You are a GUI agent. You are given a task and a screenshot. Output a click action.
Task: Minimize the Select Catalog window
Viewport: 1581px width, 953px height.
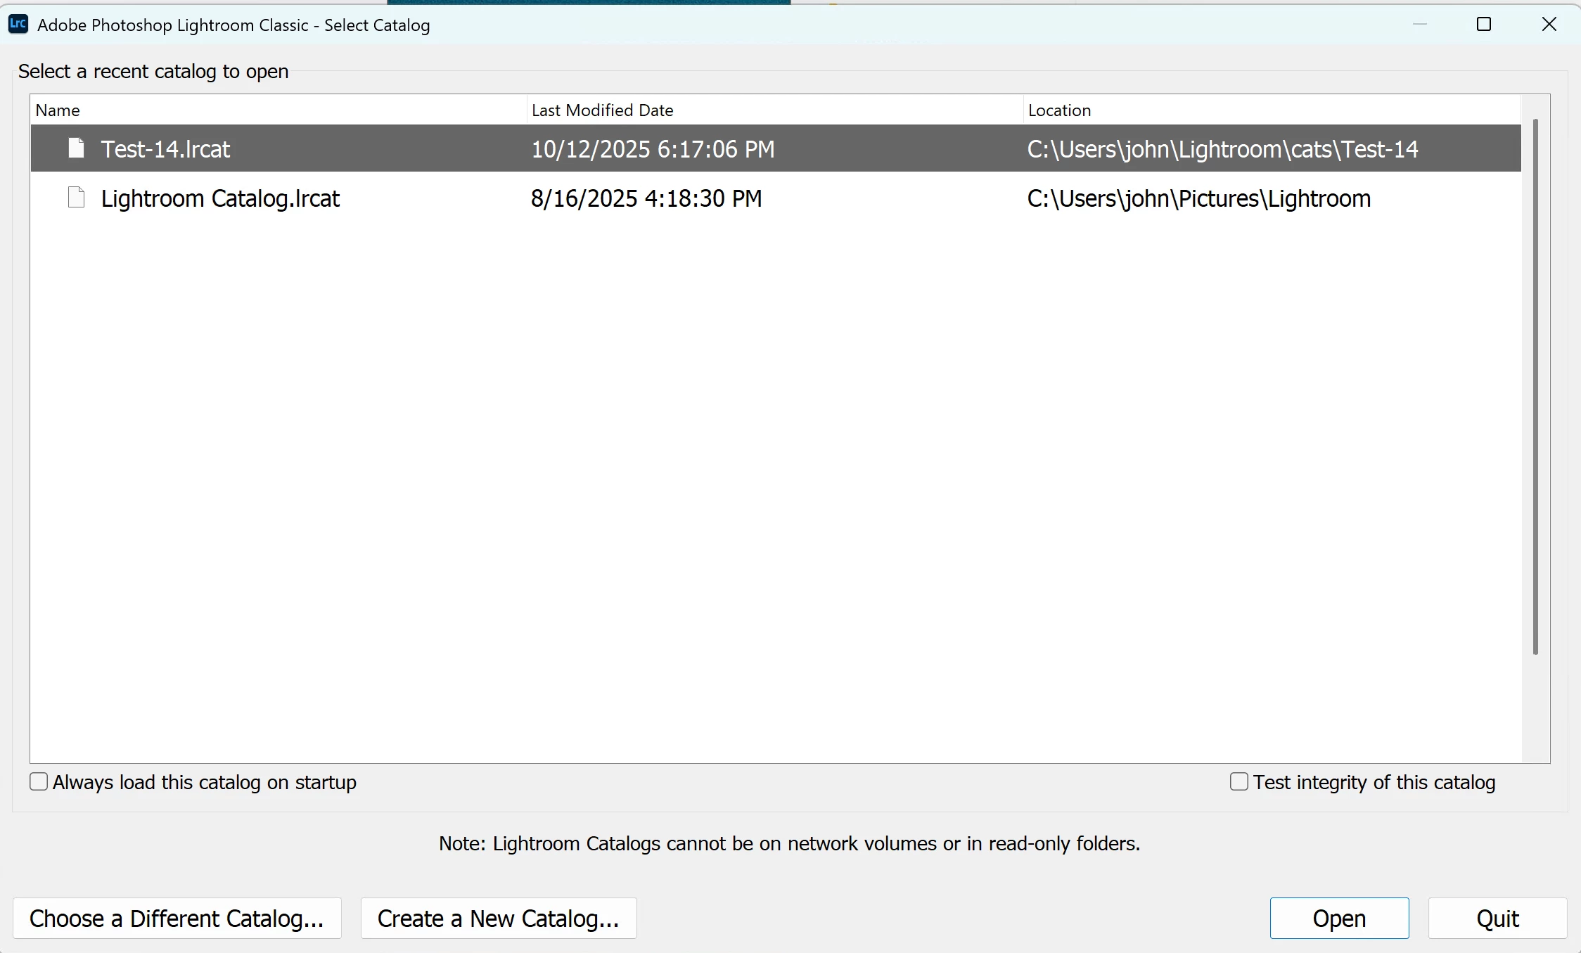pyautogui.click(x=1419, y=25)
